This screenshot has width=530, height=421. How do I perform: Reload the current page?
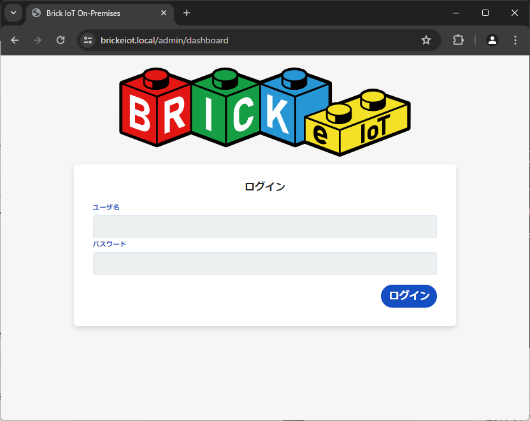coord(61,40)
